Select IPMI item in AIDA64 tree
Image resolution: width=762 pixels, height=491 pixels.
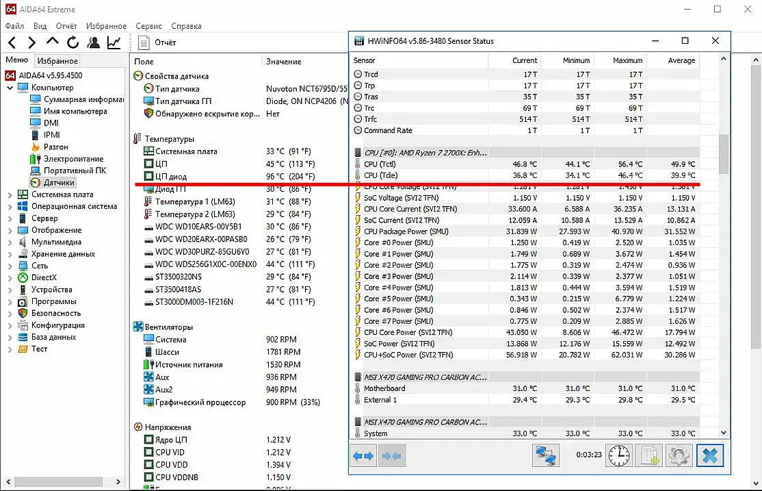[51, 135]
